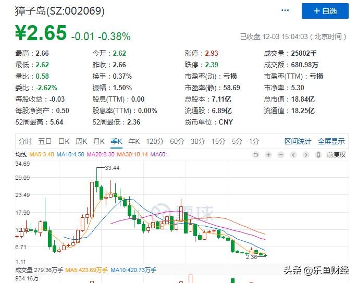The height and width of the screenshot is (283, 357).
Task: Click the MA20:8.30 moving average label
Action: 101,154
